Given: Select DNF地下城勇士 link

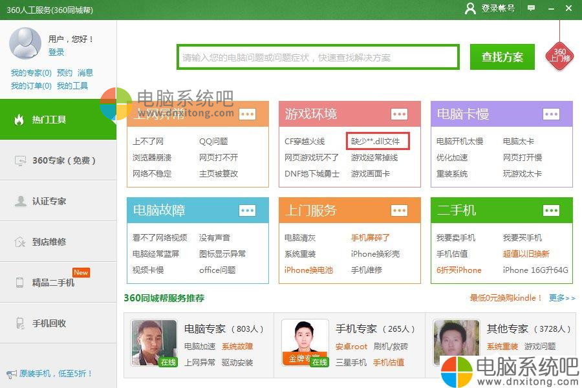Looking at the screenshot, I should point(312,174).
